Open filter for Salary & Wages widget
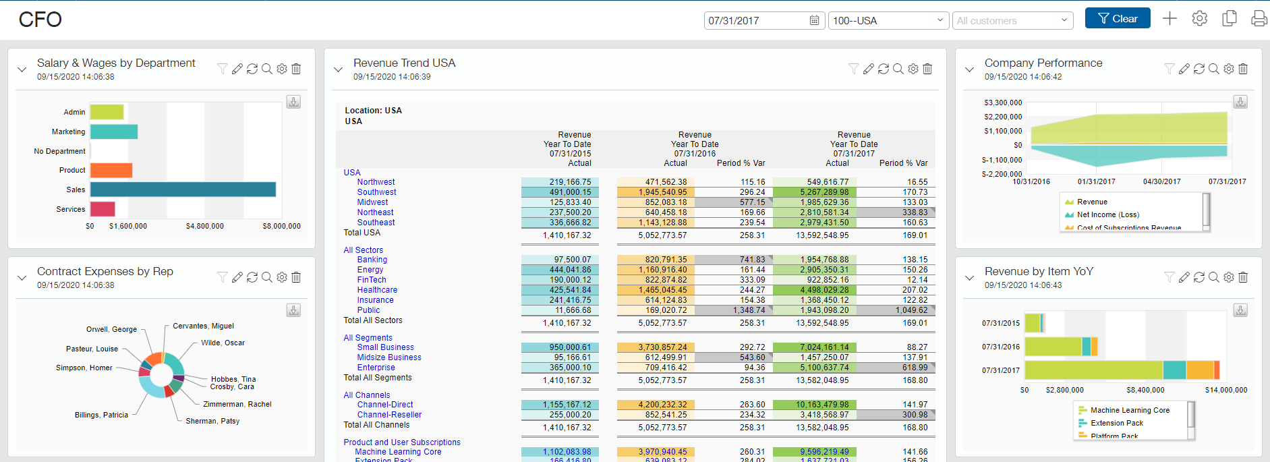This screenshot has height=462, width=1270. pos(222,69)
